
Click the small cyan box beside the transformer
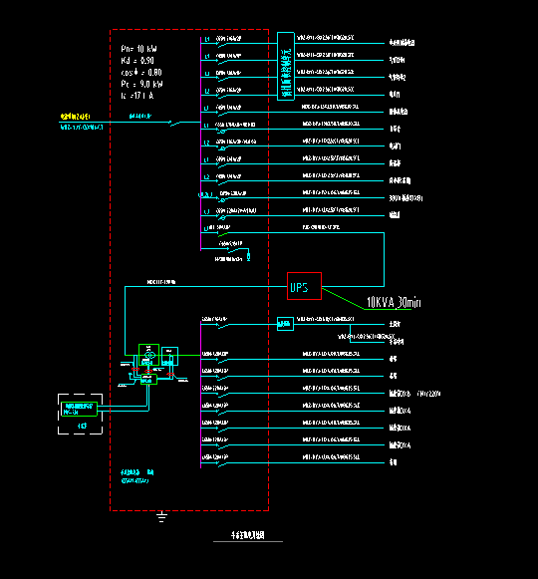click(169, 356)
